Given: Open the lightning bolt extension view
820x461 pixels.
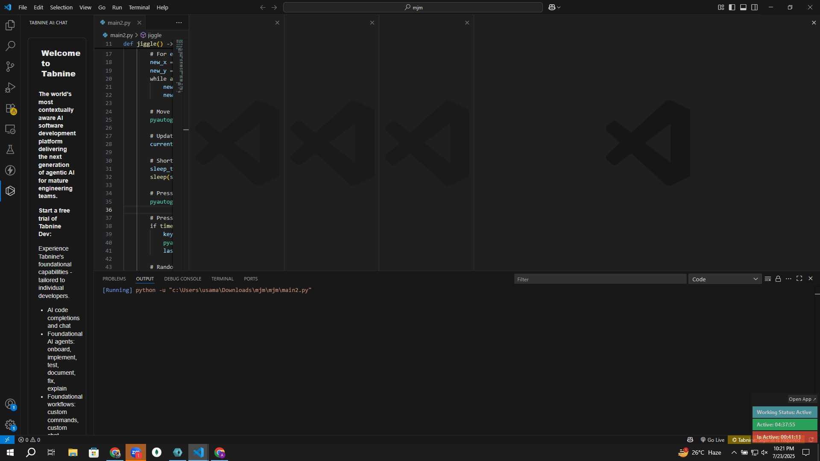Looking at the screenshot, I should [x=10, y=170].
